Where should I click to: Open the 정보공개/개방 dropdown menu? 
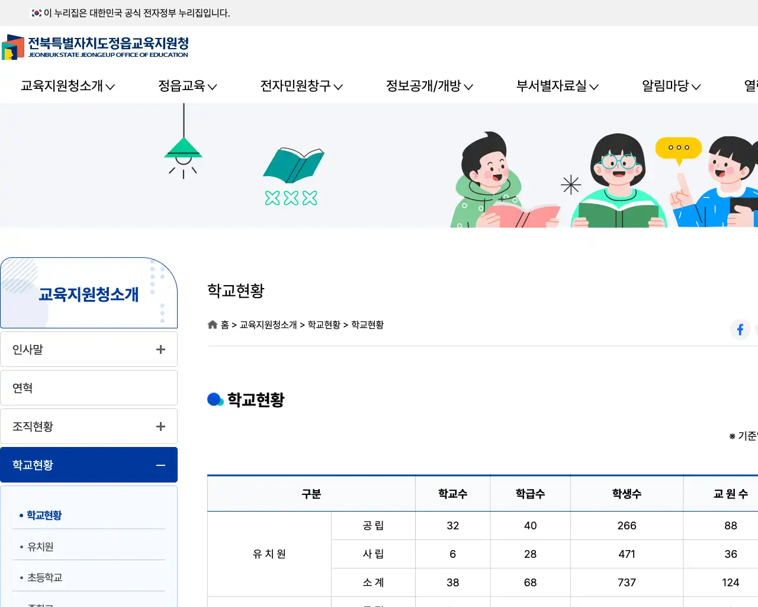coord(429,86)
